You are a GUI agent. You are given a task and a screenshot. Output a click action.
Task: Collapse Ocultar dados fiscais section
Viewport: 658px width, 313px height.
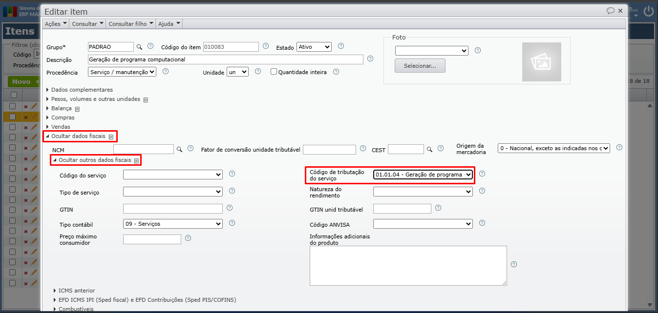pos(76,136)
